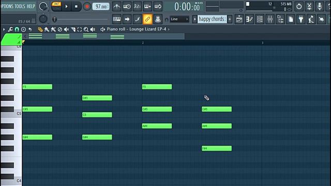The width and height of the screenshot is (331, 186).
Task: Select the Paint brush tool
Action: click(47, 29)
